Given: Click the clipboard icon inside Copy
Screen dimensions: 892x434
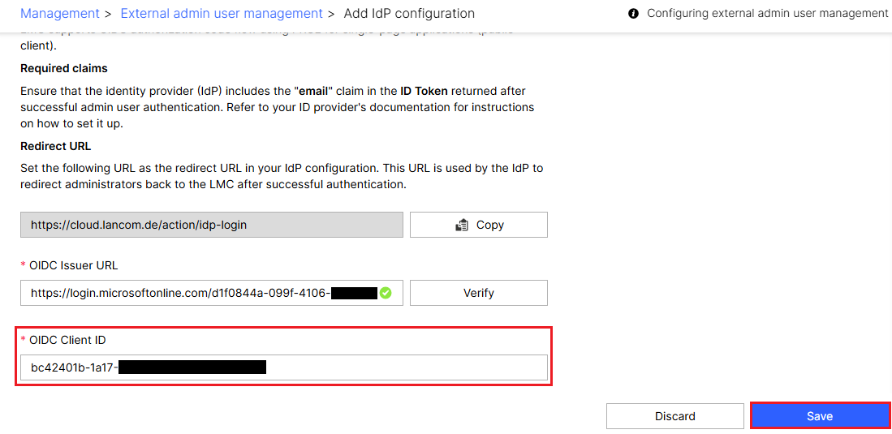Looking at the screenshot, I should point(462,225).
